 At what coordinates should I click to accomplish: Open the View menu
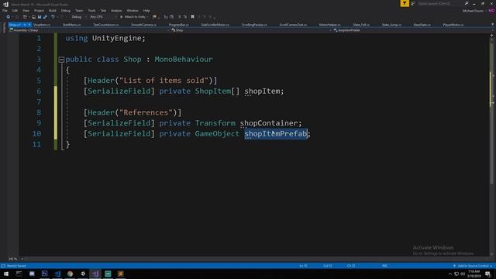tap(26, 10)
